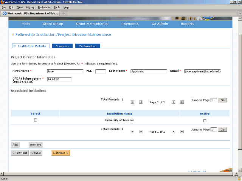Click the Add button
Screen dimensions: 242x181
tap(15, 145)
